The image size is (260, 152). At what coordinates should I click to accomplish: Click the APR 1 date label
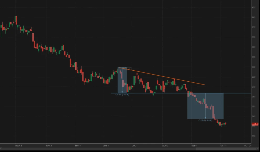click(49, 145)
